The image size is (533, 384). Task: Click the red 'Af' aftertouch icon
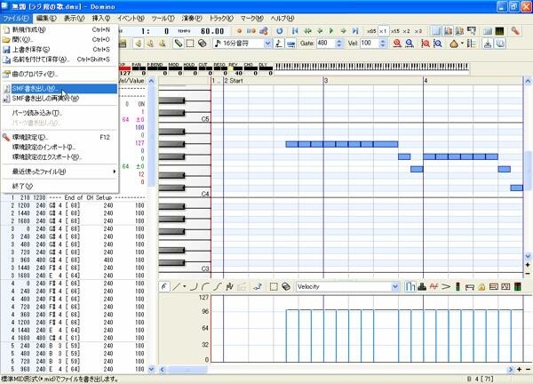point(434,287)
